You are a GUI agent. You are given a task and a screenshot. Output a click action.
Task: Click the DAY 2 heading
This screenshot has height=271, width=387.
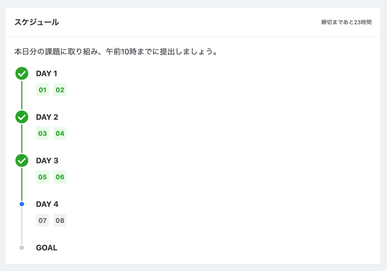point(47,117)
